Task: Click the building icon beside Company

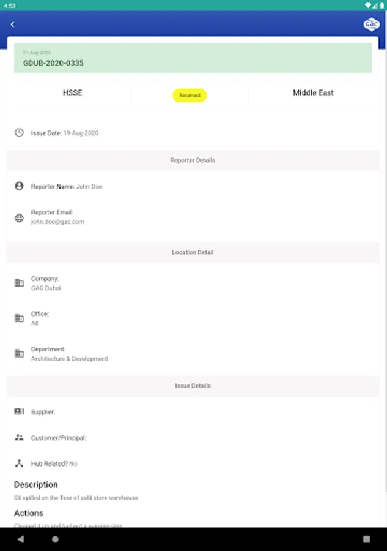Action: [x=19, y=283]
